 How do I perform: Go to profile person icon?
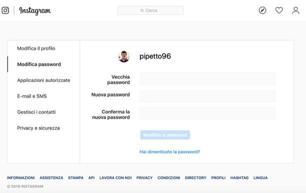point(295,11)
